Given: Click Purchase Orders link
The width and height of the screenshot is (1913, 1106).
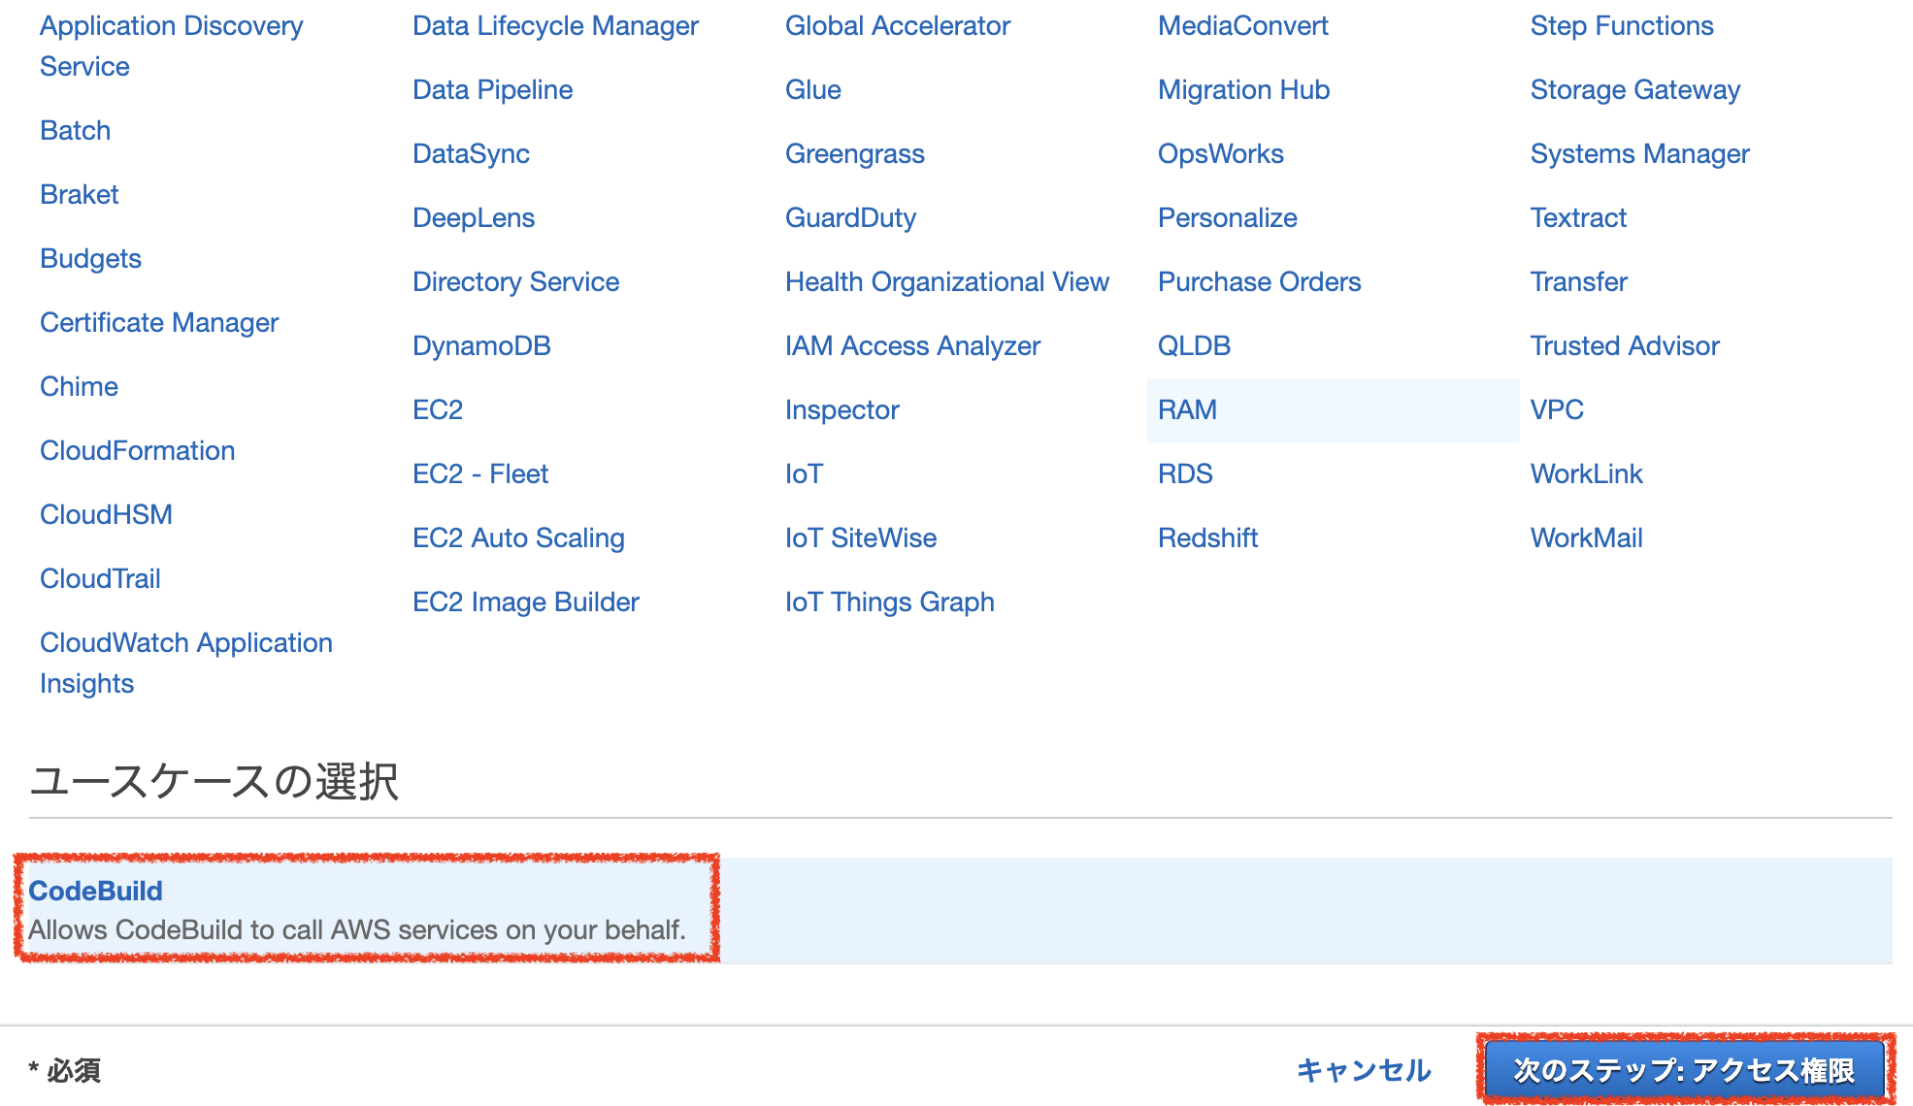Looking at the screenshot, I should point(1260,281).
